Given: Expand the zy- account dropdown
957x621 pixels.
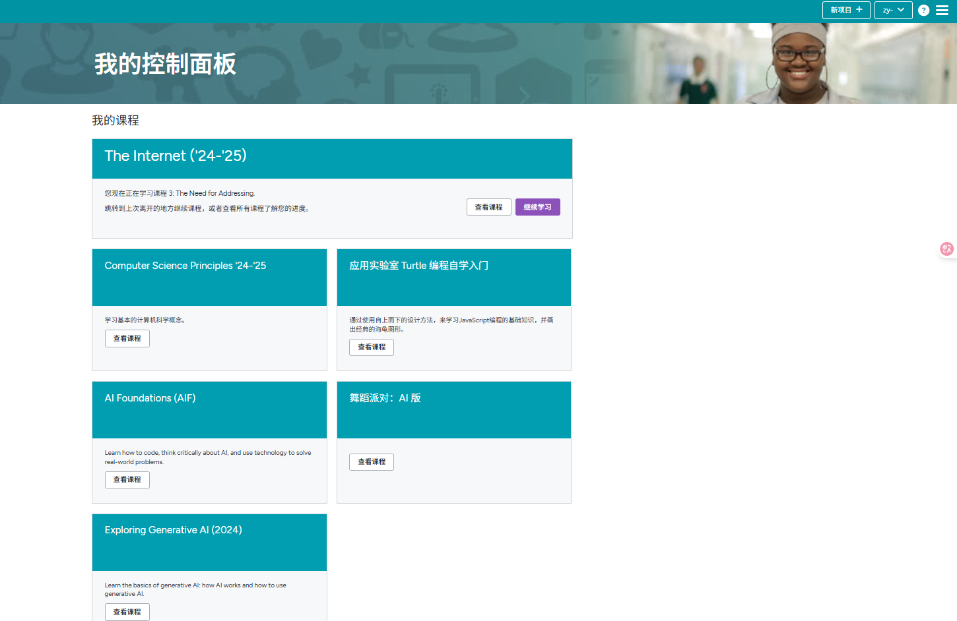Looking at the screenshot, I should coord(893,10).
